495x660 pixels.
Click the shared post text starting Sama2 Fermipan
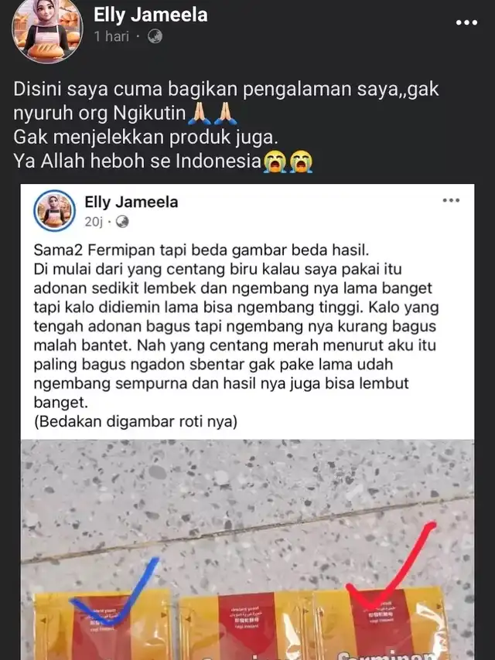point(236,326)
